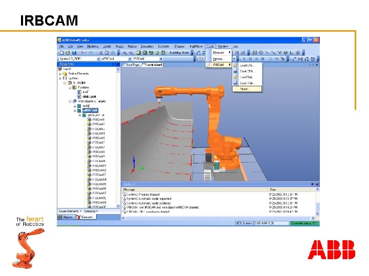Viewport: 369px width, 276px height.
Task: Open the Measure submenu
Action: tap(221, 53)
